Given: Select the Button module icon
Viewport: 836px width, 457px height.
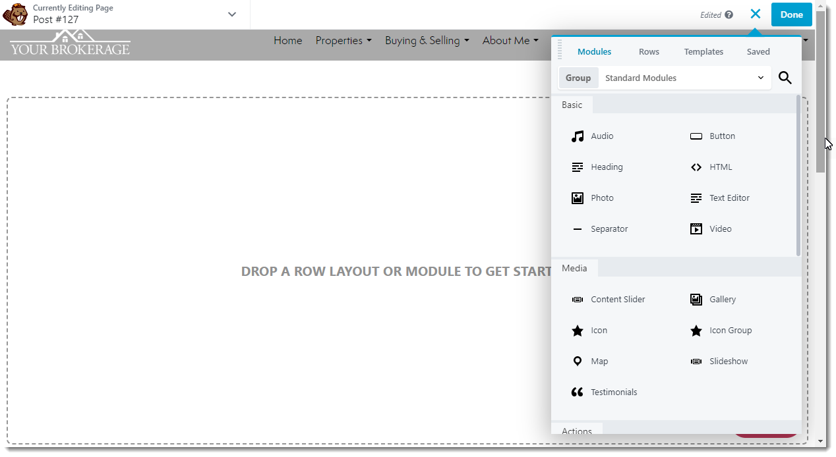Looking at the screenshot, I should (696, 136).
